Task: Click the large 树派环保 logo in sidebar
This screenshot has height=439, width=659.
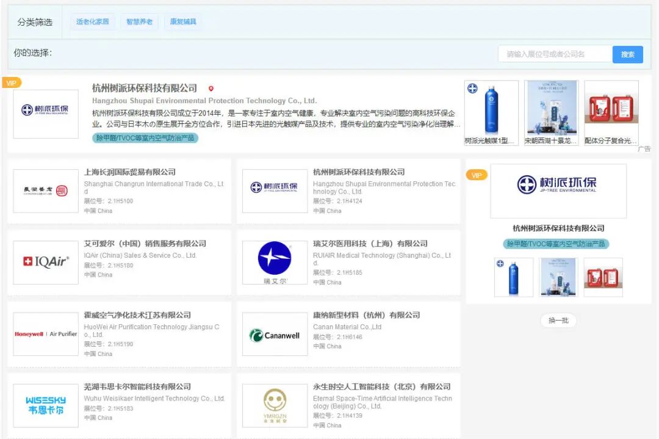Action: coord(558,191)
